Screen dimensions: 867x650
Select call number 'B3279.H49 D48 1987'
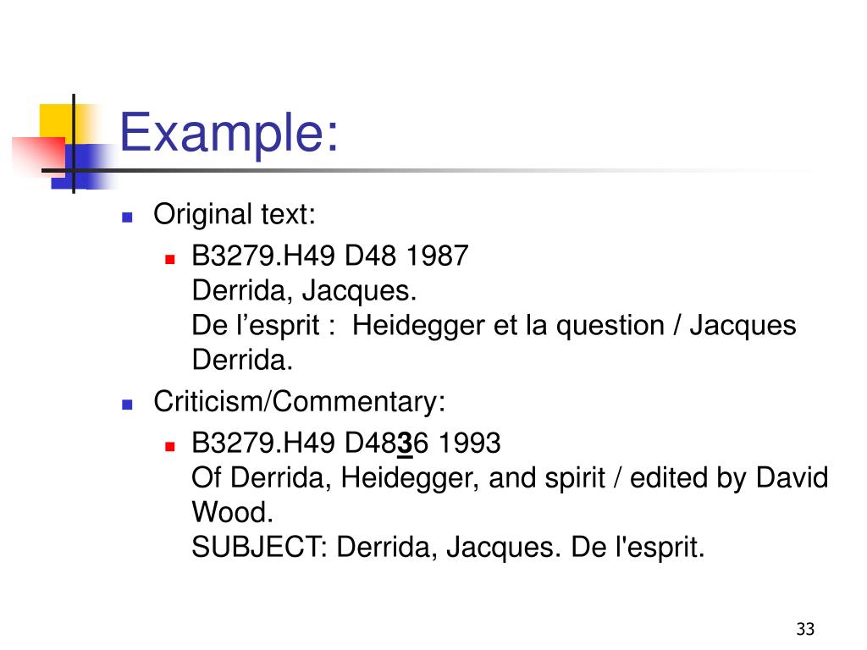(x=330, y=256)
